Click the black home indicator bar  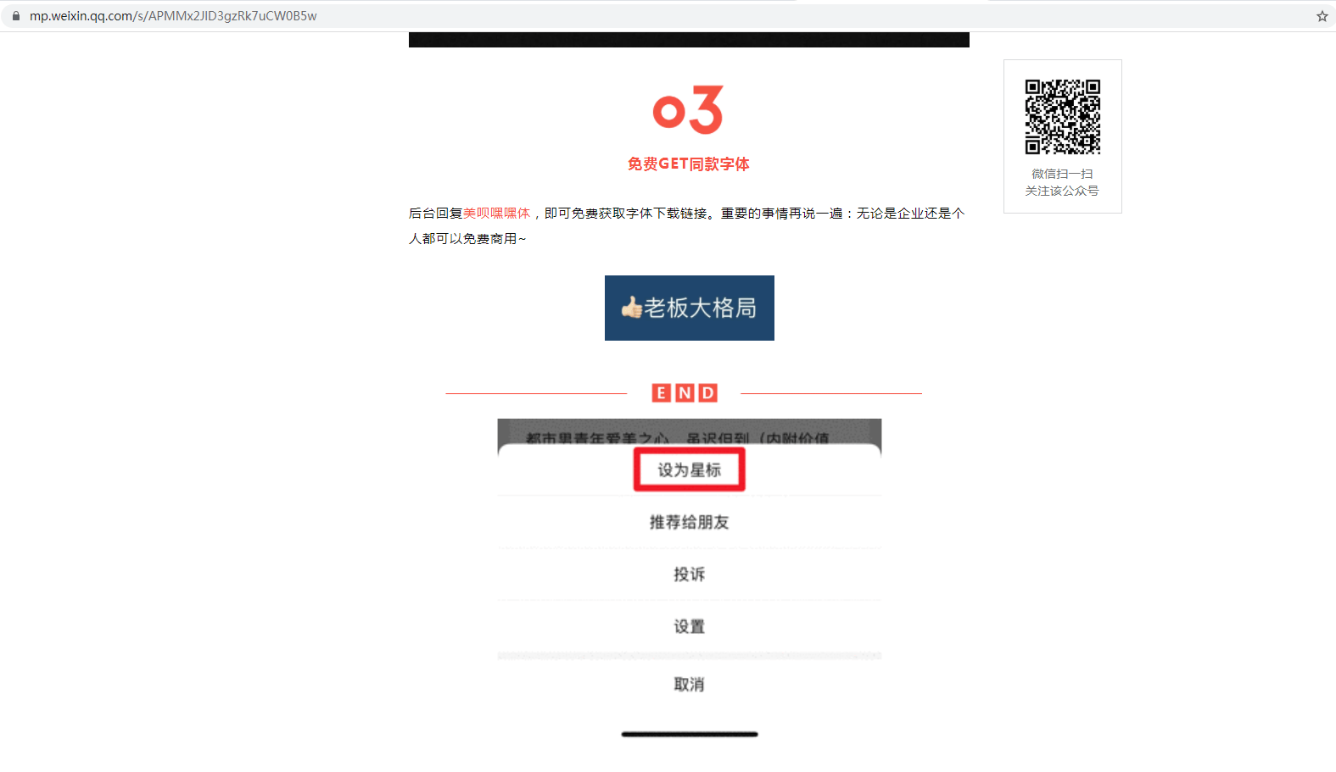tap(690, 735)
